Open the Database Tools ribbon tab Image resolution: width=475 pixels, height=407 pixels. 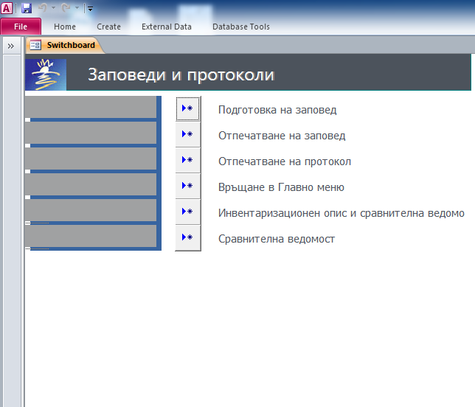click(241, 27)
